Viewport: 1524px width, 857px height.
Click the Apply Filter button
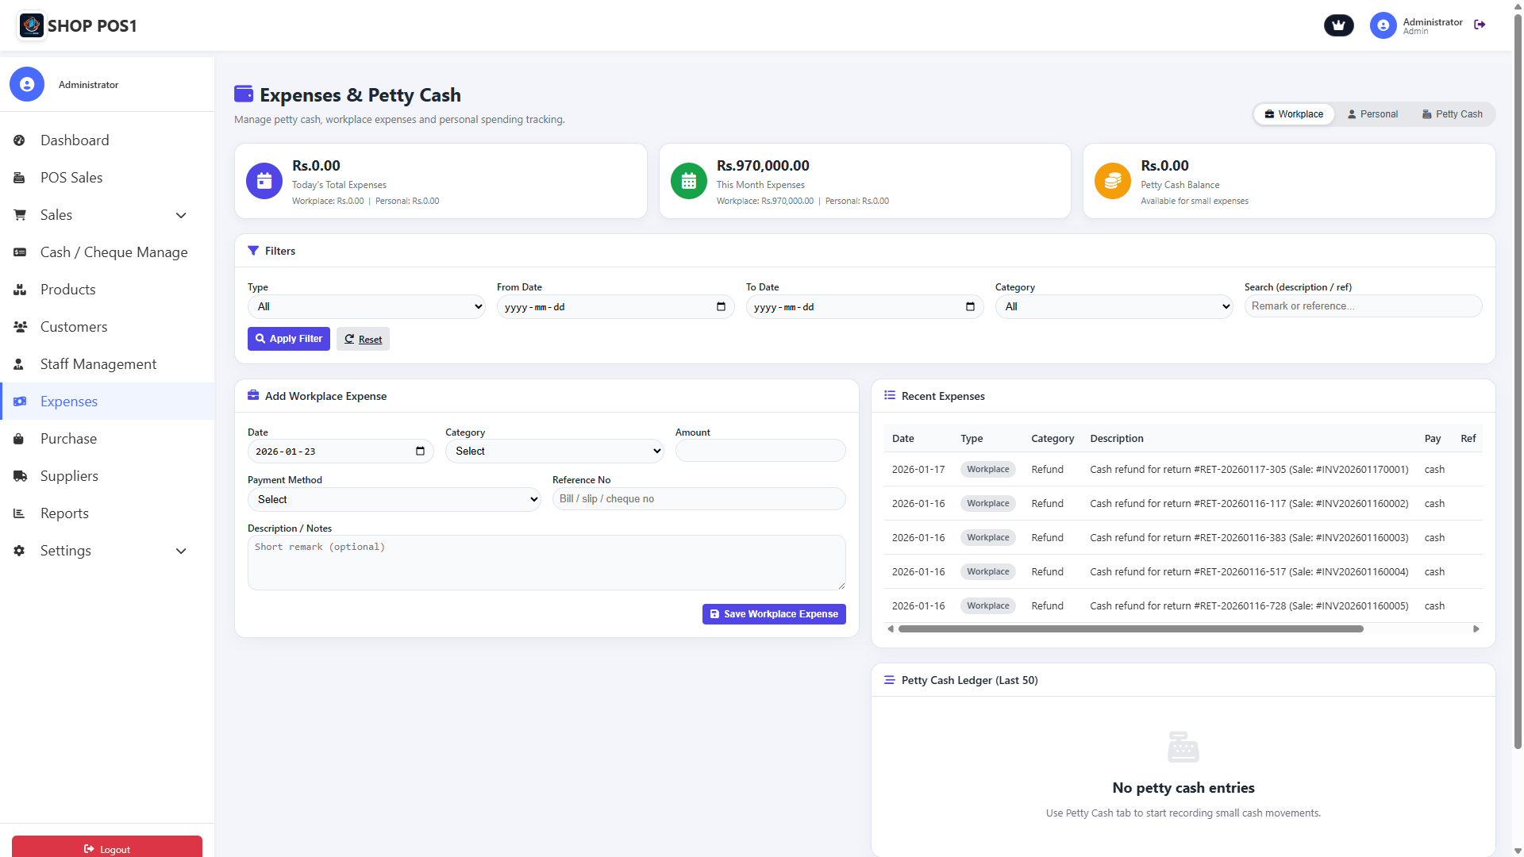pos(288,339)
